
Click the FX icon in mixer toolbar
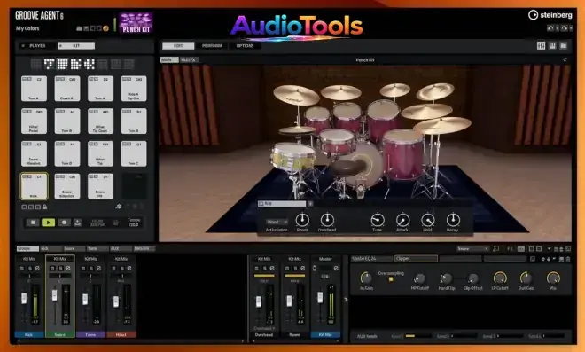pyautogui.click(x=510, y=248)
